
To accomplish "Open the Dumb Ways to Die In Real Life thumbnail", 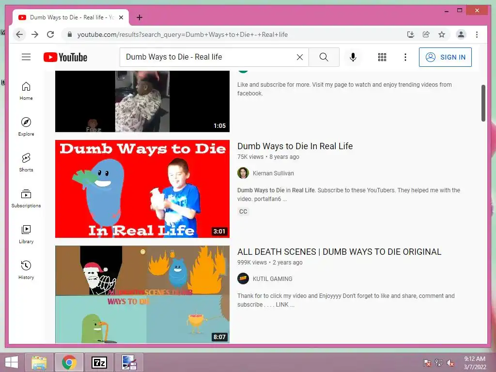I will point(142,189).
